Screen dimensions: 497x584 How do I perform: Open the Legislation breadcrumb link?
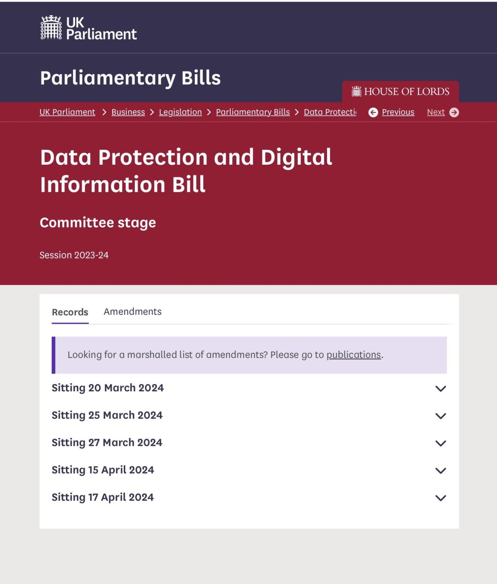coord(181,112)
